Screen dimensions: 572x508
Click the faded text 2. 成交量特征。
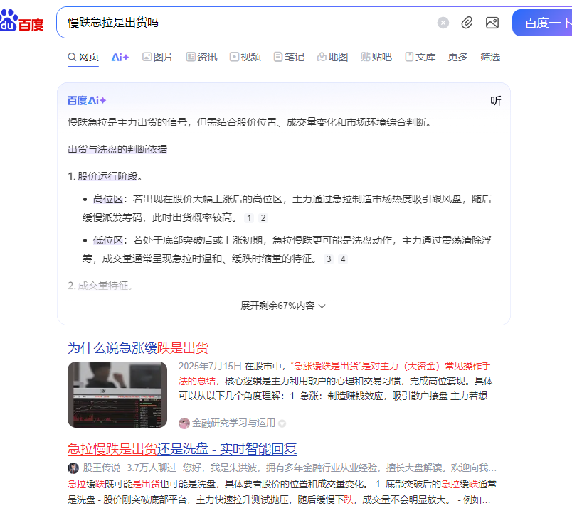pos(100,286)
